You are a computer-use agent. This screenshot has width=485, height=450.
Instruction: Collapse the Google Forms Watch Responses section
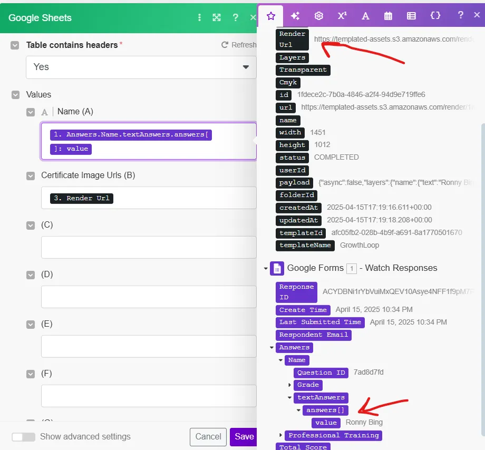pos(265,268)
